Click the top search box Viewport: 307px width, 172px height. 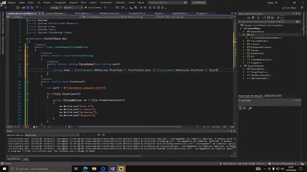(167, 2)
